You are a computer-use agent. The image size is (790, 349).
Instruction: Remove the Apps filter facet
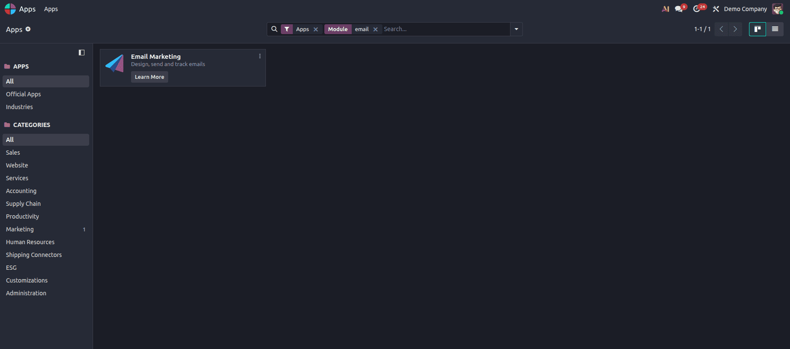[x=316, y=29]
